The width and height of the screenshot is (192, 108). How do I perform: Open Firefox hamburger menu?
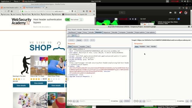94,11
